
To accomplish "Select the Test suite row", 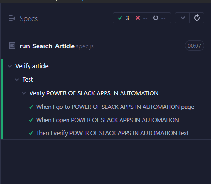I will 28,80.
